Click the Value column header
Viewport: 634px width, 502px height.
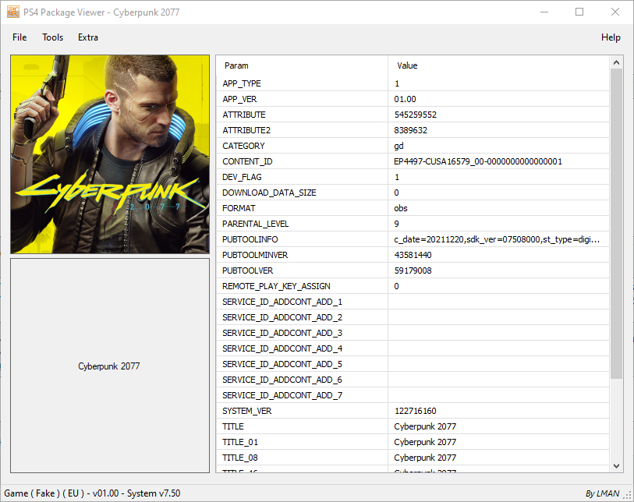click(407, 66)
